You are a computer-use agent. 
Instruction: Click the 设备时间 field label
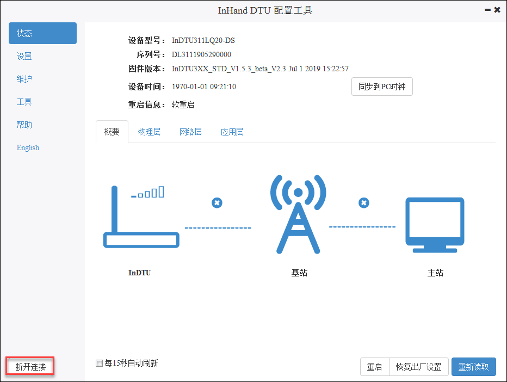[146, 87]
